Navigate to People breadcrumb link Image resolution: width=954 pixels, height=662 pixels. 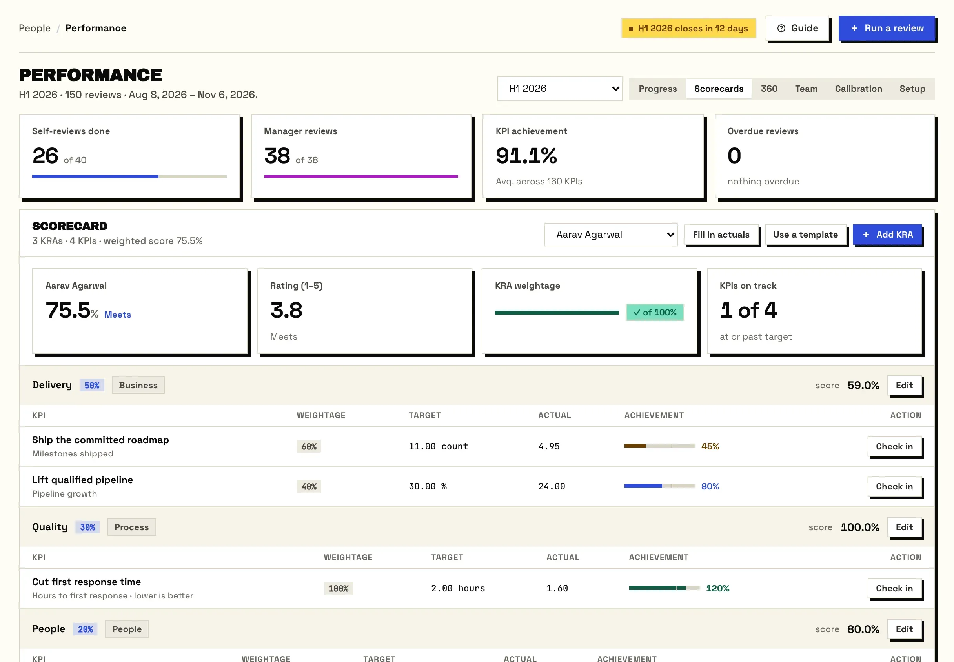coord(35,28)
